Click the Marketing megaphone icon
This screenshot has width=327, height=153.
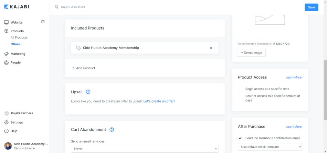(7, 54)
